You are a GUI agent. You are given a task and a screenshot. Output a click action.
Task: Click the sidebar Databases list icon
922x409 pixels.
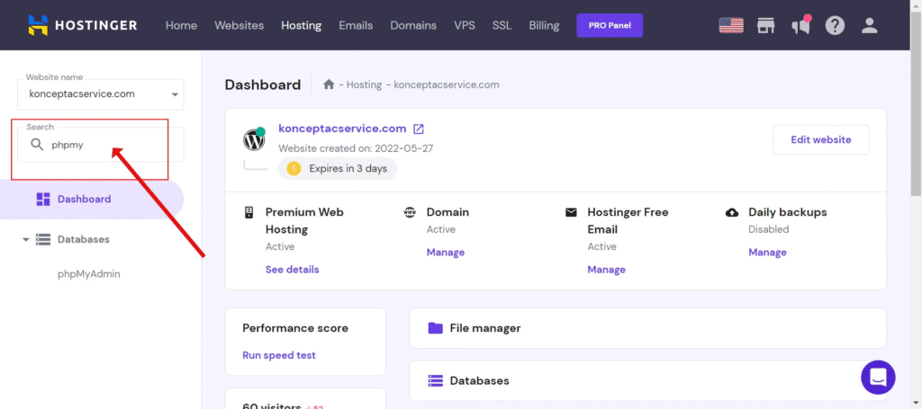(x=43, y=239)
